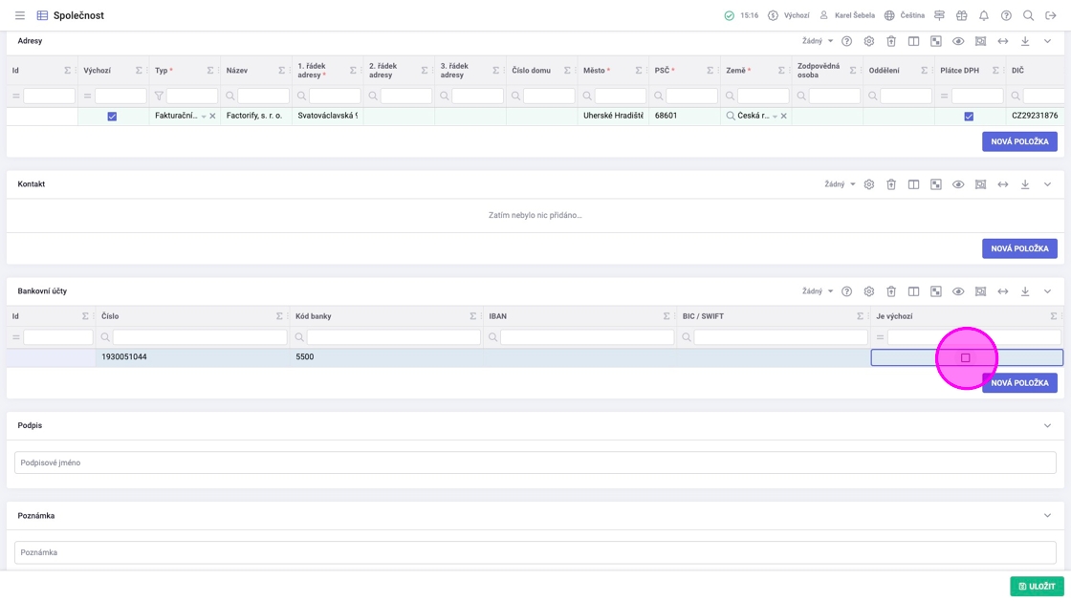Open Adresy table help icon

coord(846,42)
